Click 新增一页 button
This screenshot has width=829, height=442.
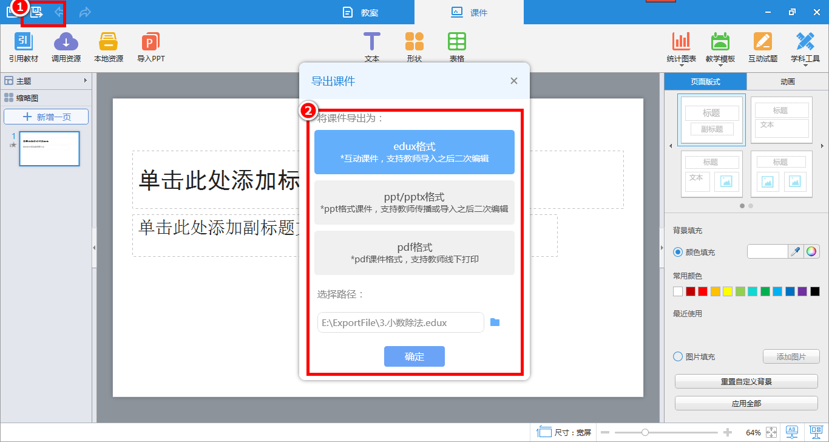pyautogui.click(x=46, y=117)
